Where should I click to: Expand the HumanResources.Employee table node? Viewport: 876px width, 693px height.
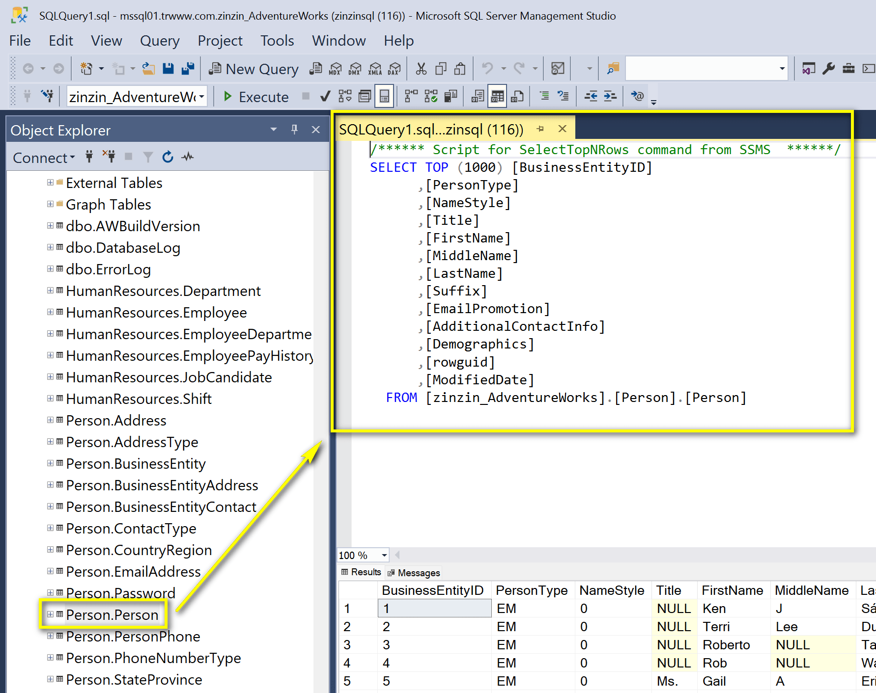point(50,312)
